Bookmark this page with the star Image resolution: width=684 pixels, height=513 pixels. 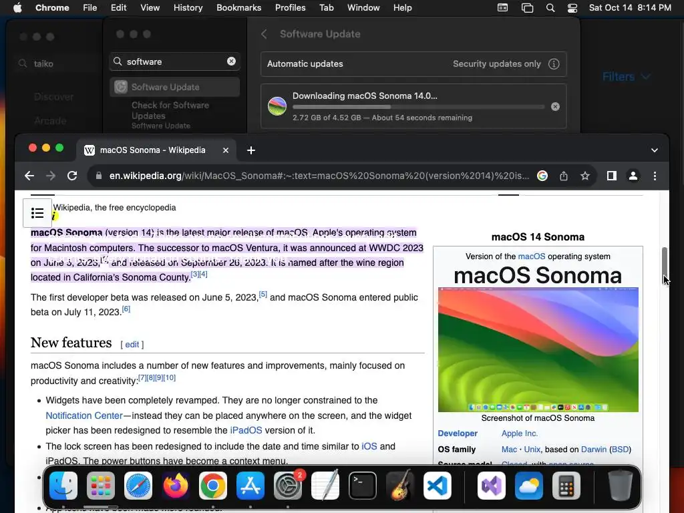(x=585, y=176)
